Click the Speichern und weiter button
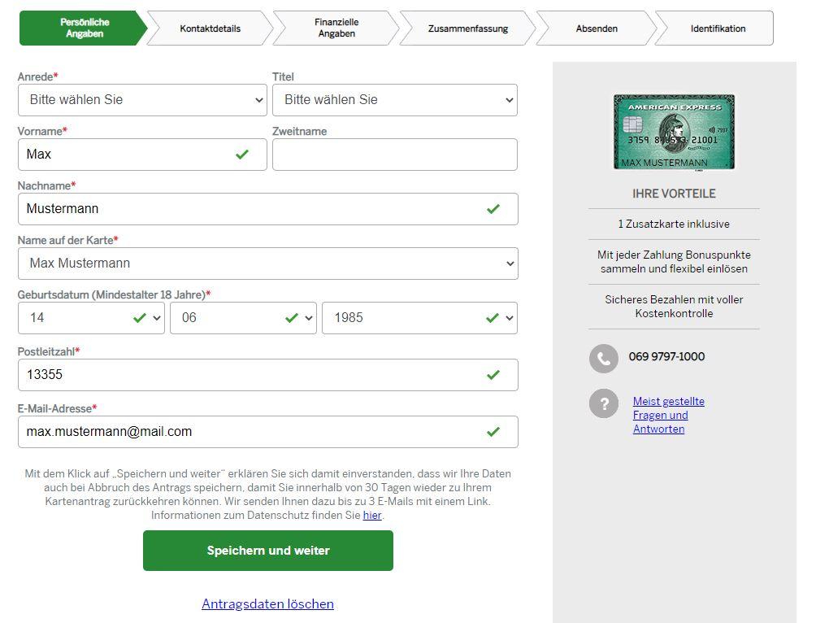This screenshot has height=623, width=816. pos(268,551)
